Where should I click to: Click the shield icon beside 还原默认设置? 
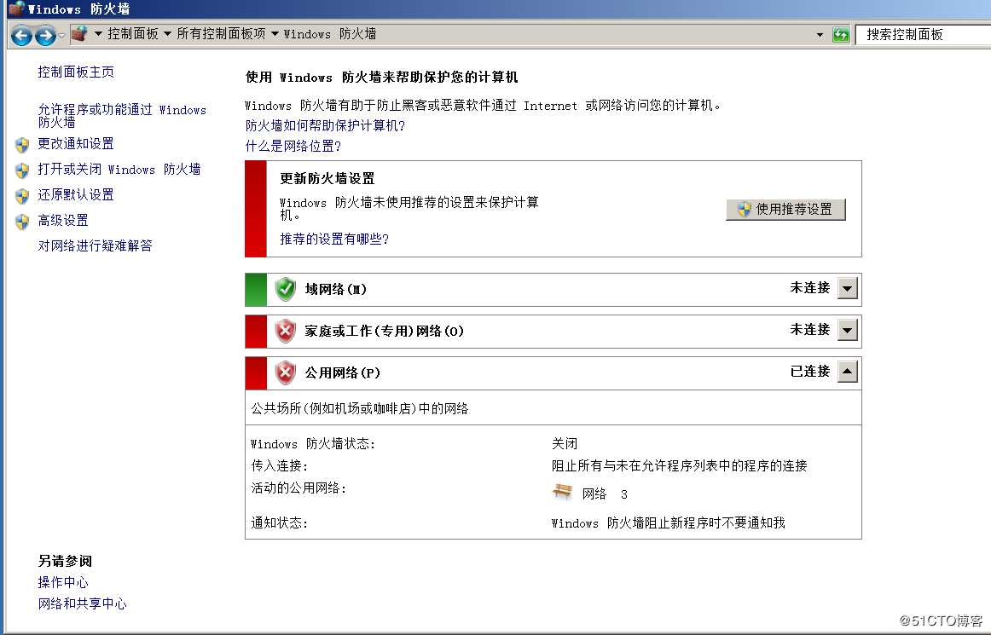click(x=22, y=197)
